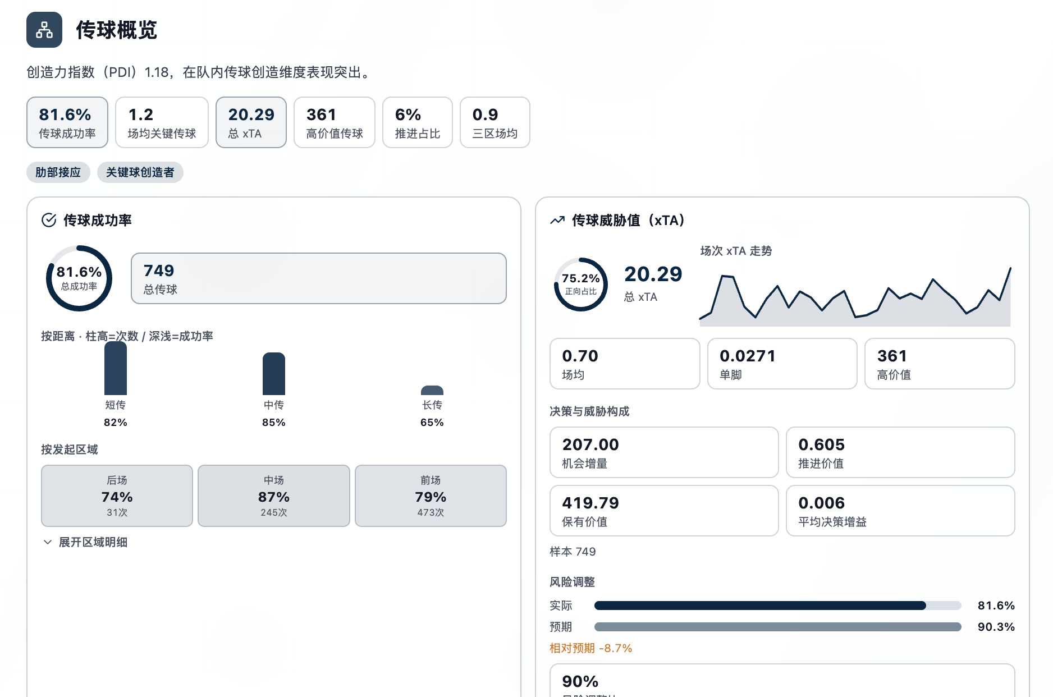This screenshot has height=697, width=1053.
Task: Click the 81.6% 总成功率 ring gauge
Action: 79,278
